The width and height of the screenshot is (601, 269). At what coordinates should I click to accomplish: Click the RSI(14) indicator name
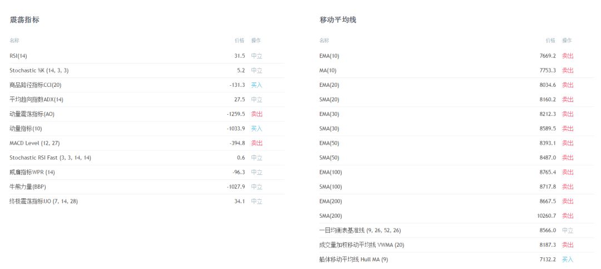[18, 56]
